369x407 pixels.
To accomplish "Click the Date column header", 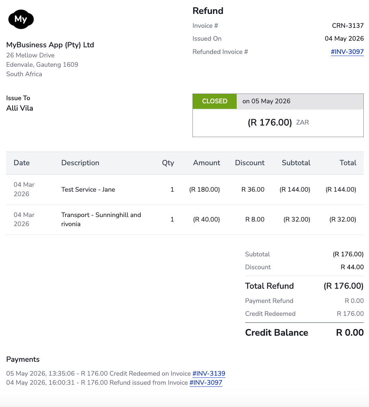I will [22, 163].
